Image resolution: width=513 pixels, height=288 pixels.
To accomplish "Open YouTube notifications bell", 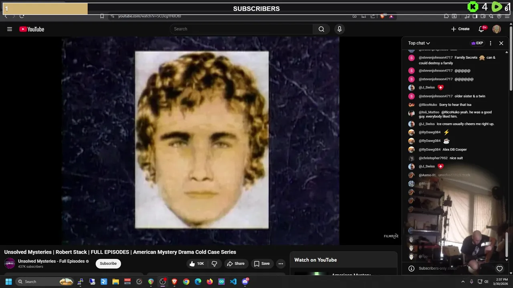I will pos(481,29).
